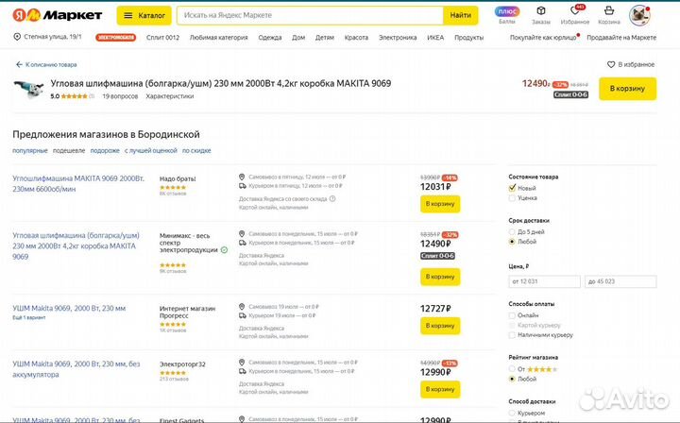680x423 pixels.
Task: Toggle the Новый condition checkbox
Action: pos(512,188)
